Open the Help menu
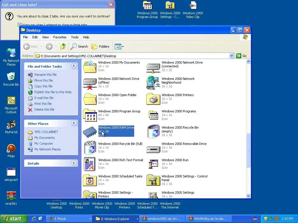Screen dimensions: 298x223 point(86,37)
